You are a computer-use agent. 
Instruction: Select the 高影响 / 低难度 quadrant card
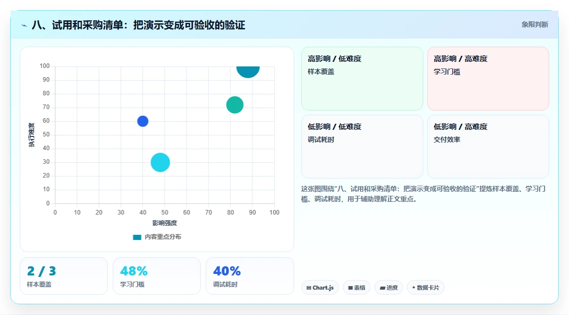pyautogui.click(x=362, y=78)
